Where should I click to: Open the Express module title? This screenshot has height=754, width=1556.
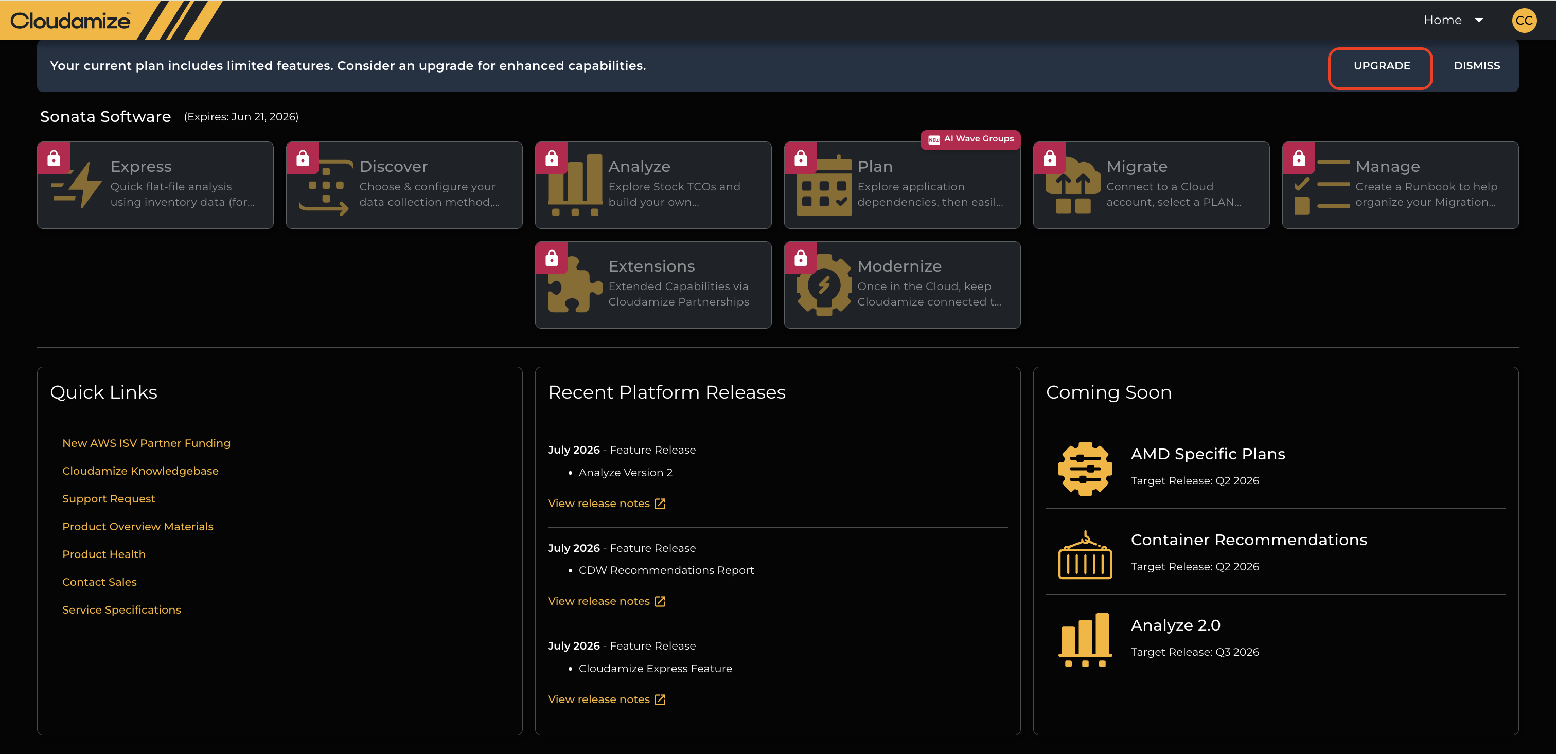pos(141,167)
